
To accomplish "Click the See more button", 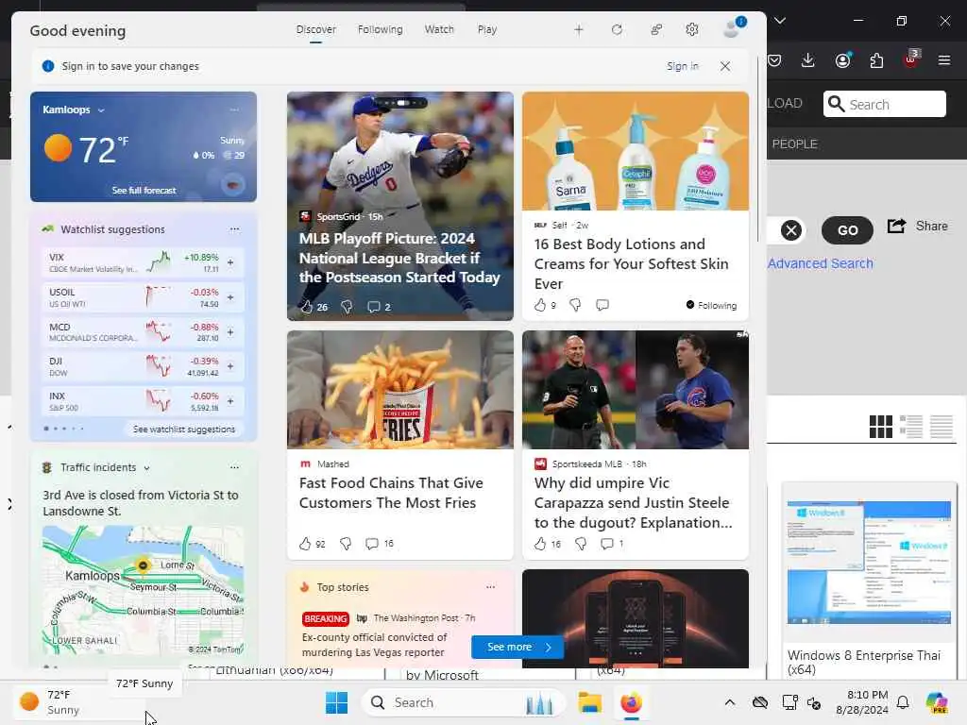I will coord(517,647).
